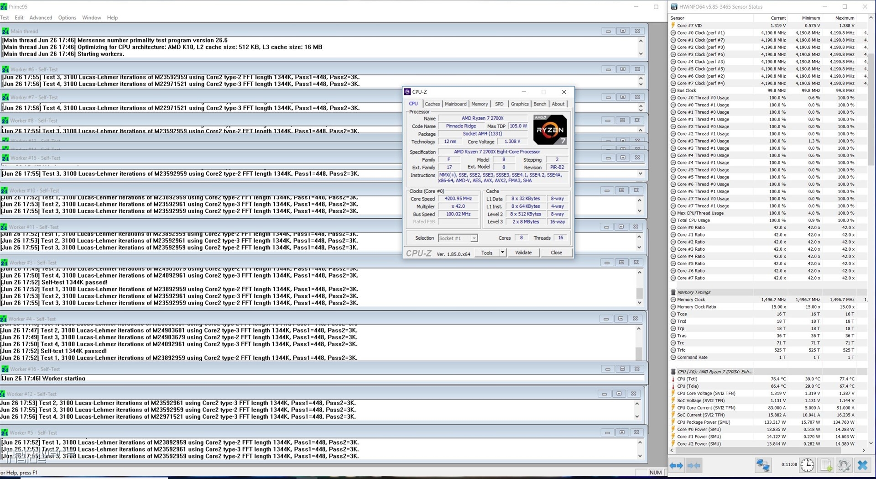
Task: Open HWiNFO remote network connection icon
Action: tap(762, 465)
